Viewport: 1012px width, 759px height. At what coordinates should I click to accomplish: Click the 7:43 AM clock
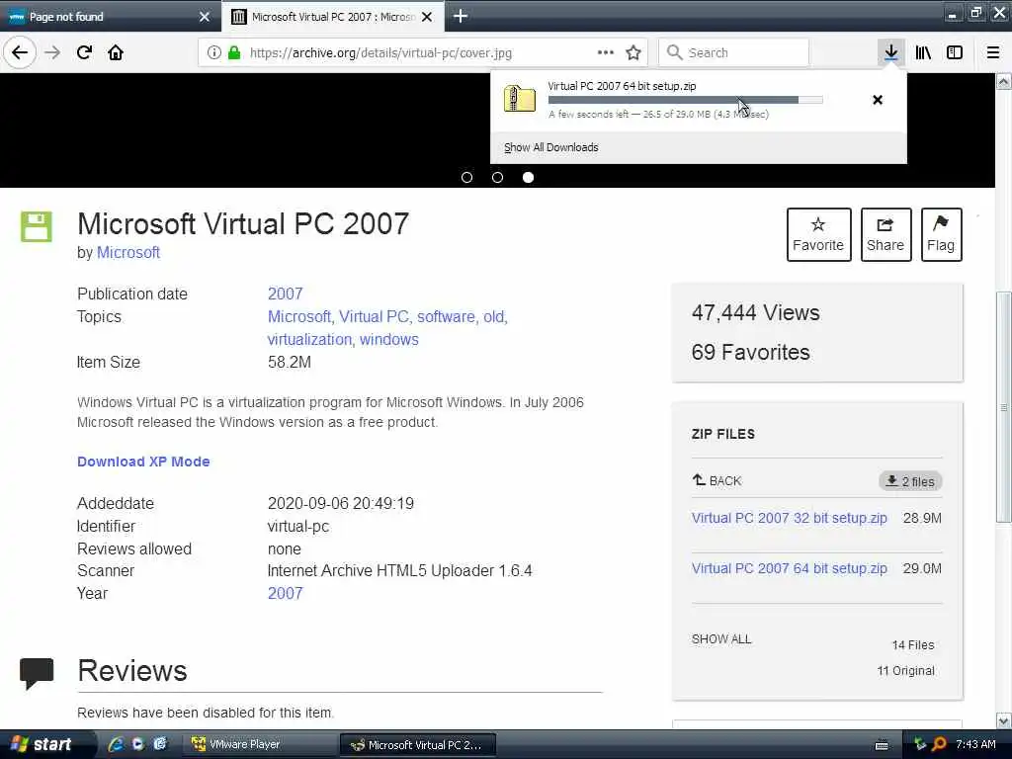click(975, 744)
